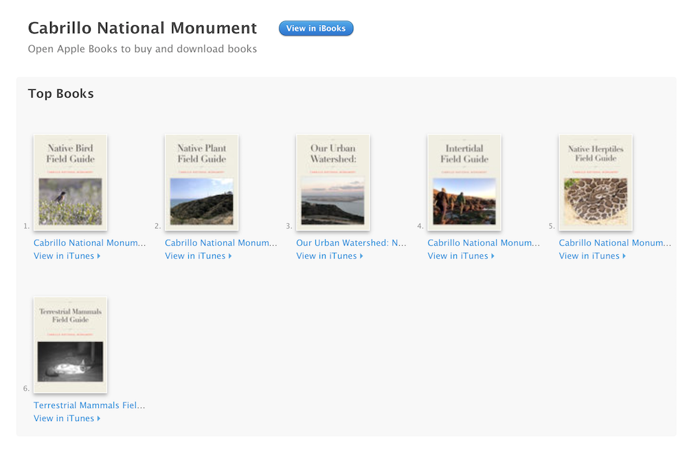Open the Terrestrial Mammals Field Guide cover

click(70, 345)
